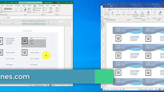Screen dimensions: 164x92
Task: Open the Excel Page Layout ribbon tab
Action: [9, 5]
